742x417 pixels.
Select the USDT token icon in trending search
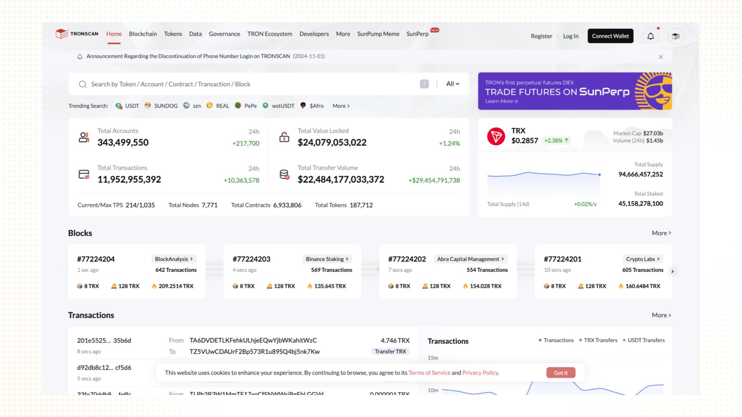coord(119,105)
